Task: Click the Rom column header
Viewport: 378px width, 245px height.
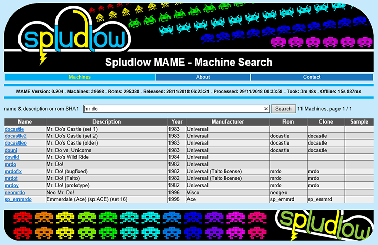Action: click(288, 122)
